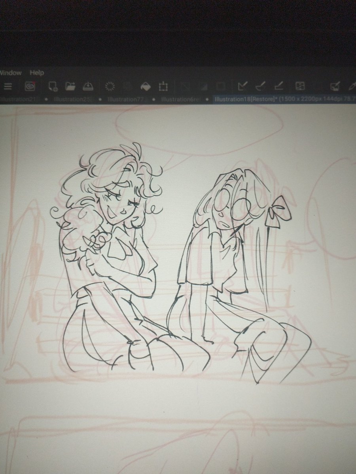Open the Help menu
This screenshot has height=474, width=356.
pos(37,73)
